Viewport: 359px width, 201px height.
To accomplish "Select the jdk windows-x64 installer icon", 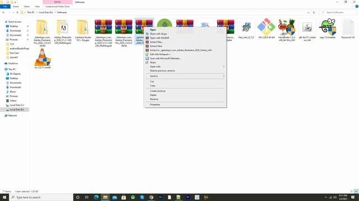I will click(307, 27).
